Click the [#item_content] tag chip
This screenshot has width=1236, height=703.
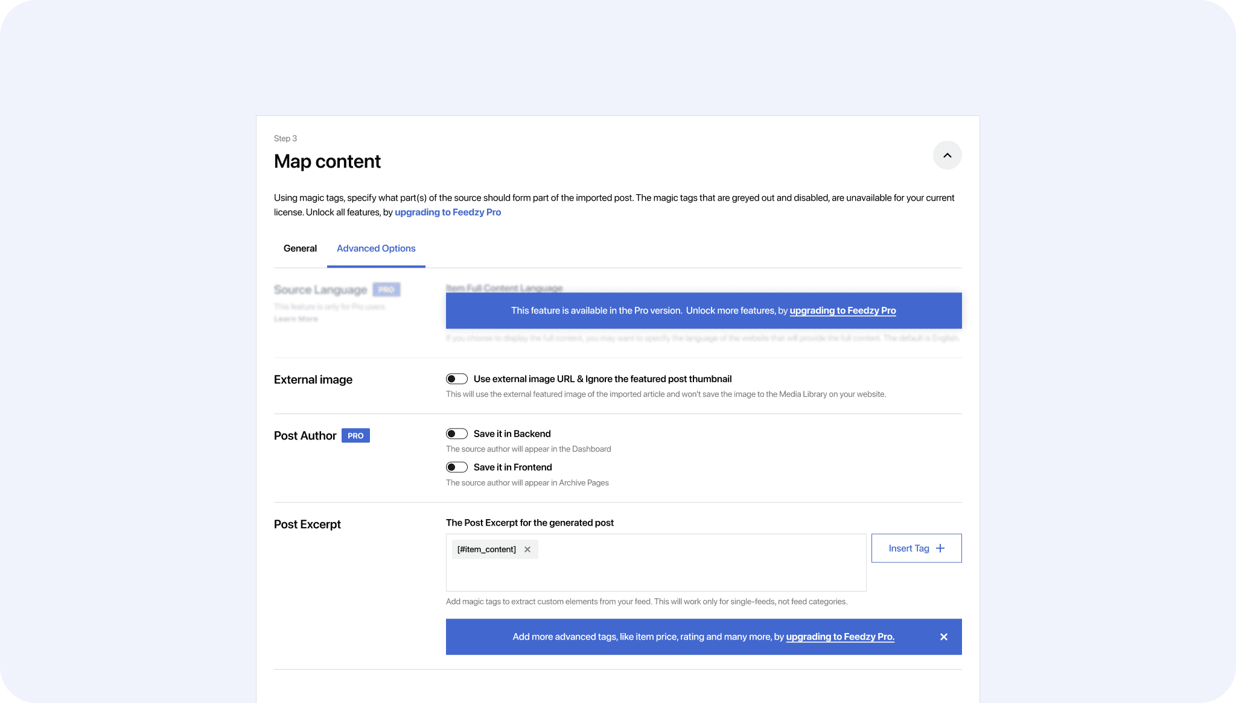click(x=486, y=549)
